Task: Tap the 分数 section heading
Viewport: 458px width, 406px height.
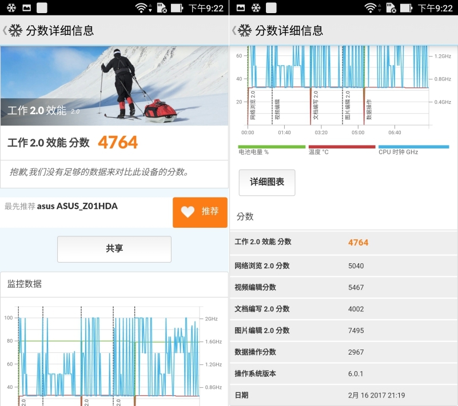Action: pyautogui.click(x=245, y=217)
